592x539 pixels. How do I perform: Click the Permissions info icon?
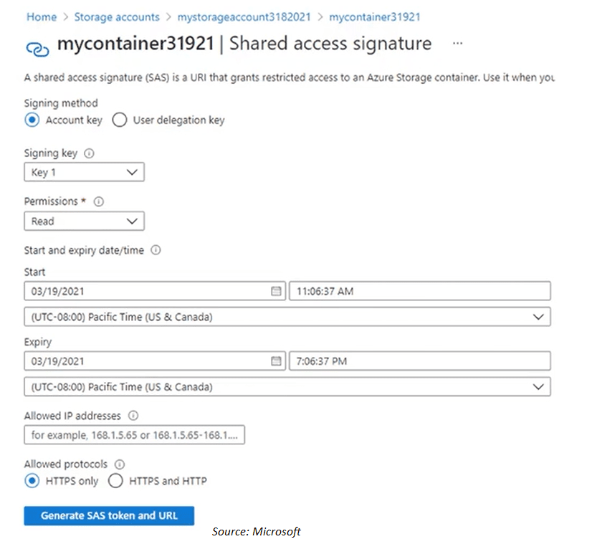pos(99,202)
